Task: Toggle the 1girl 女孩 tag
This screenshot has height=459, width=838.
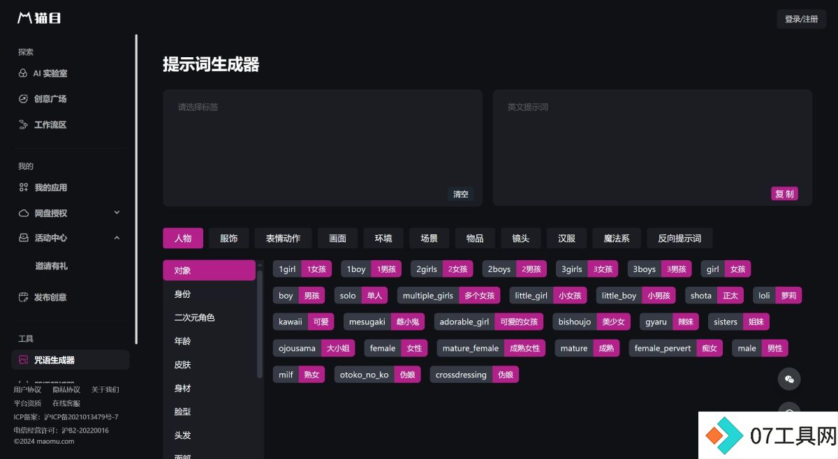Action: 302,269
